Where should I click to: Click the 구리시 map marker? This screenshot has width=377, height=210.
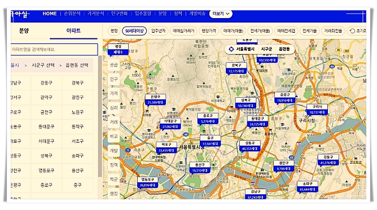pos(317,110)
